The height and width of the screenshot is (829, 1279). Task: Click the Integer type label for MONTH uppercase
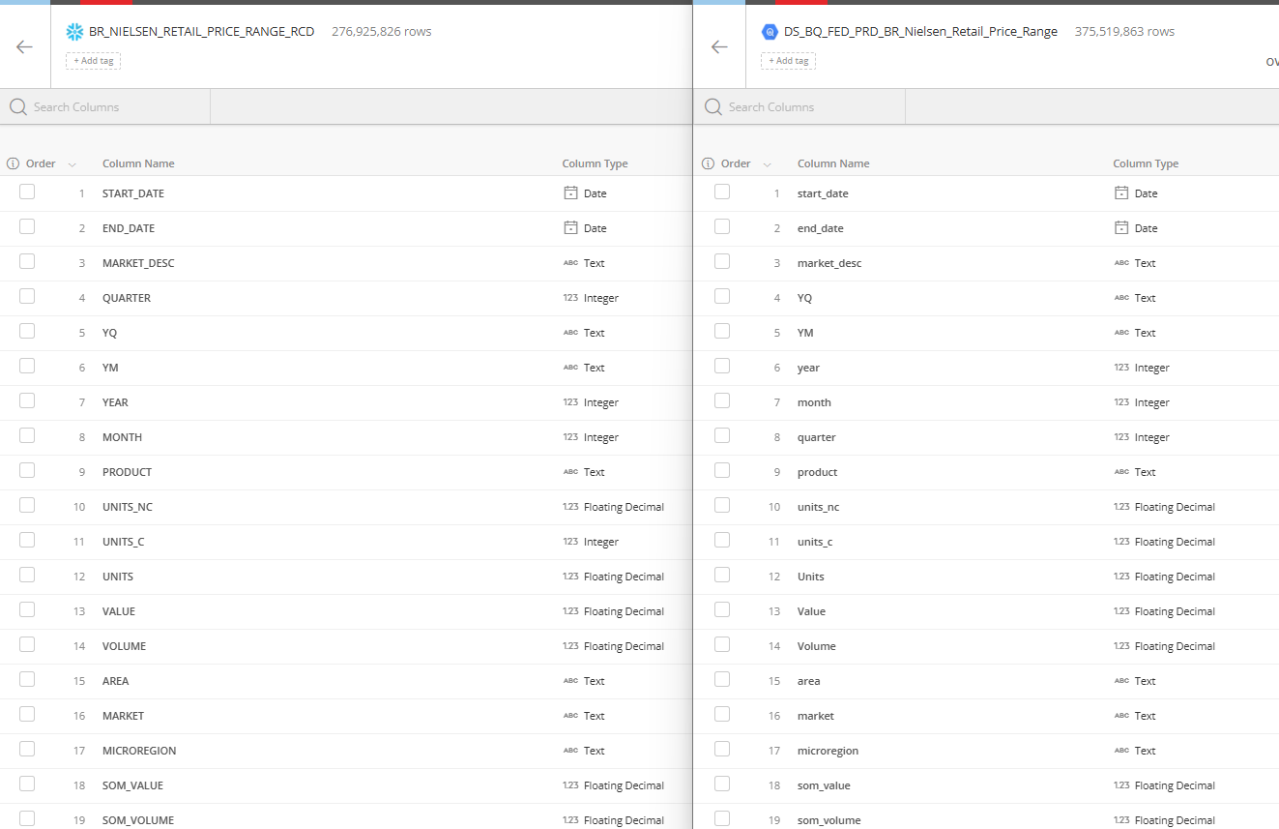(600, 437)
